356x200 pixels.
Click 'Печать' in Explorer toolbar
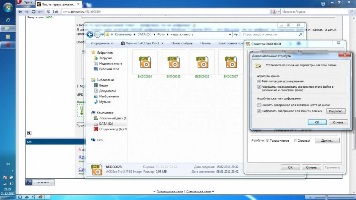(x=205, y=43)
